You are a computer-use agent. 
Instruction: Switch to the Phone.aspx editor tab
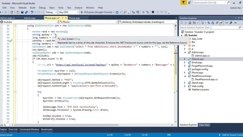74,18
